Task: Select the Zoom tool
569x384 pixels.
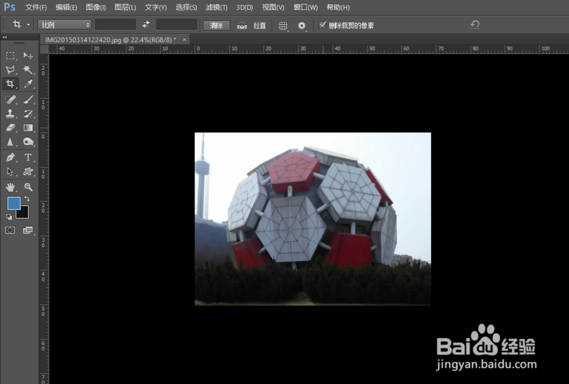Action: tap(28, 187)
